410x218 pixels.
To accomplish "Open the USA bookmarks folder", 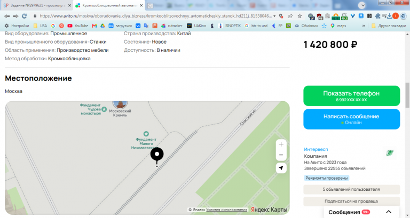I will [x=40, y=26].
